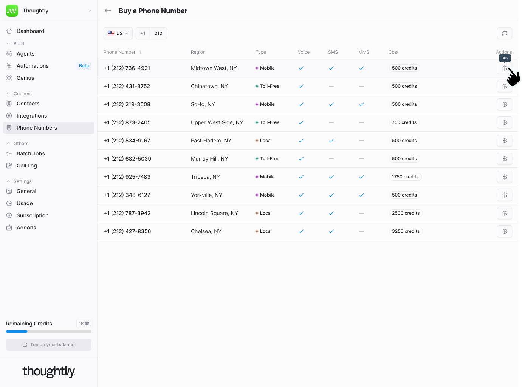Collapse the Connect sidebar section
Image resolution: width=522 pixels, height=387 pixels.
pos(8,94)
